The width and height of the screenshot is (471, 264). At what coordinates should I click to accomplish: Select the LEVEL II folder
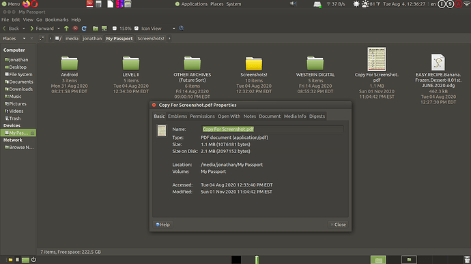coord(131,63)
